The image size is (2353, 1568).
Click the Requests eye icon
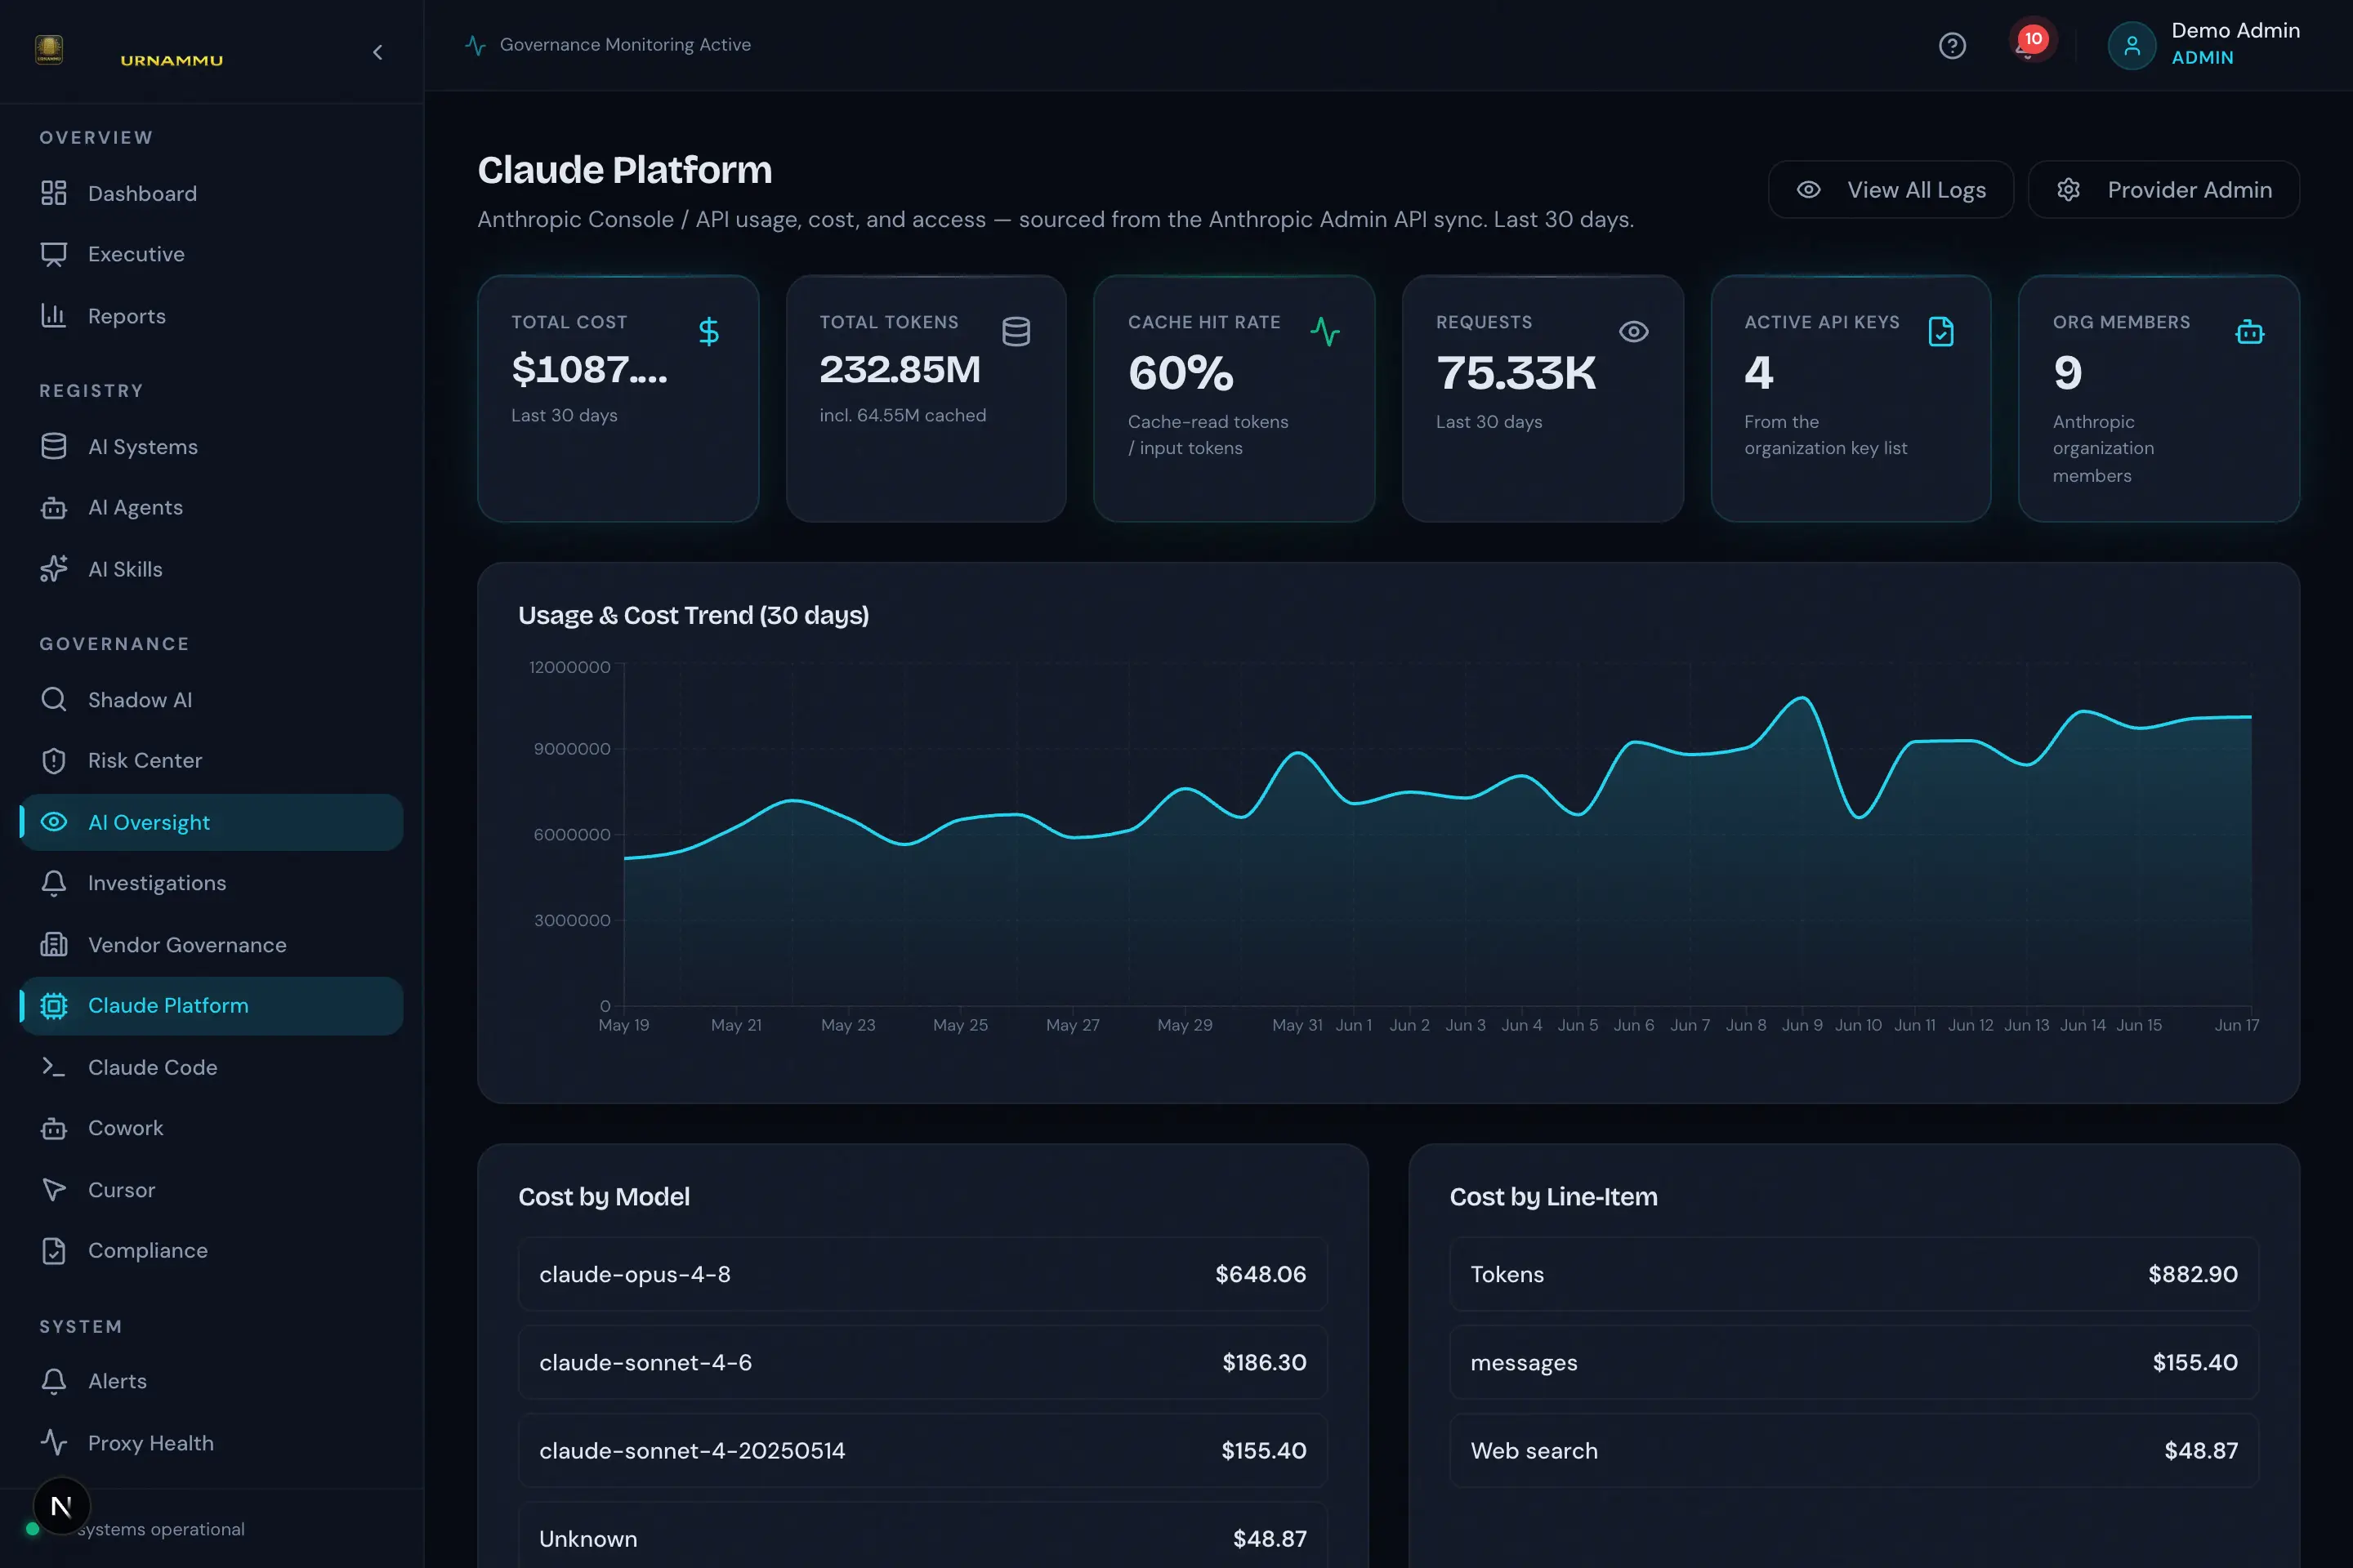pos(1634,331)
